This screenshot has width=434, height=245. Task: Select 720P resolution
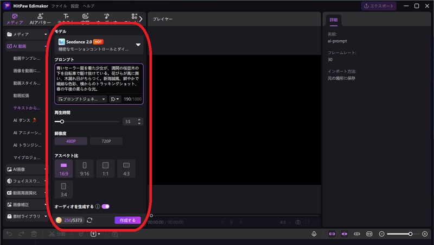click(x=106, y=141)
